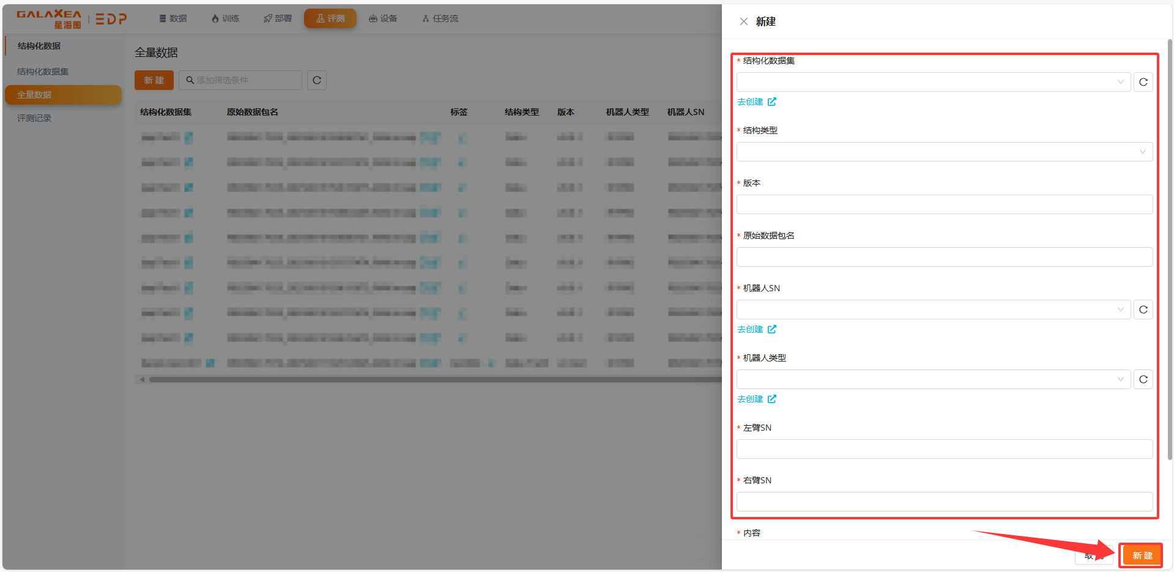Click the GALAXEA EDP logo
Screen dimensions: 1174x572
72,19
